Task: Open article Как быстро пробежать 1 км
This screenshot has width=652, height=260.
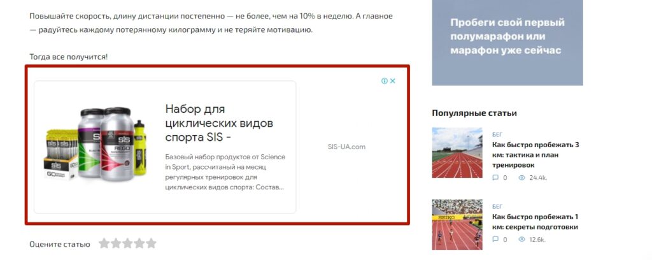Action: [535, 222]
